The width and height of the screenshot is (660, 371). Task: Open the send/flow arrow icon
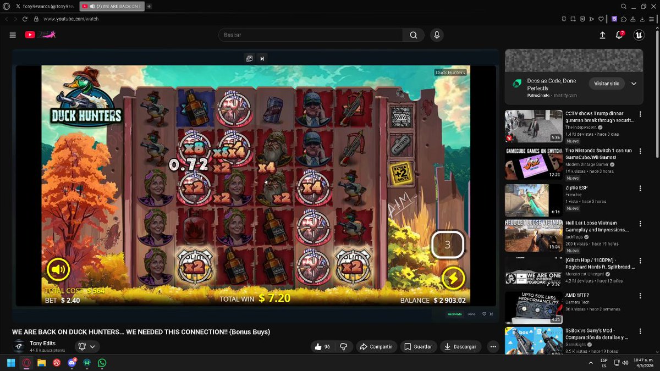point(592,19)
